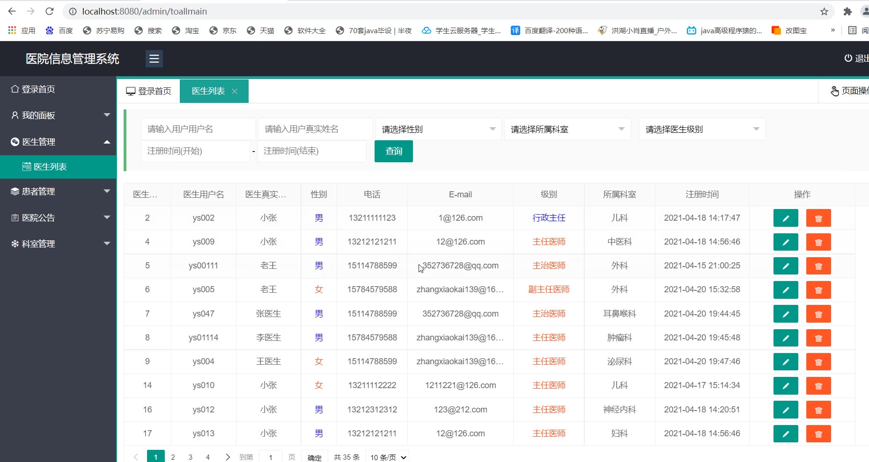Edit the ys005 doctor row
This screenshot has height=462, width=869.
pos(785,290)
